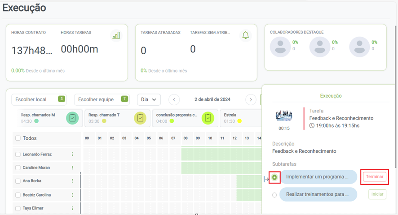Click the Resp. chamados M clipboard icon
The image size is (398, 215).
(72, 118)
